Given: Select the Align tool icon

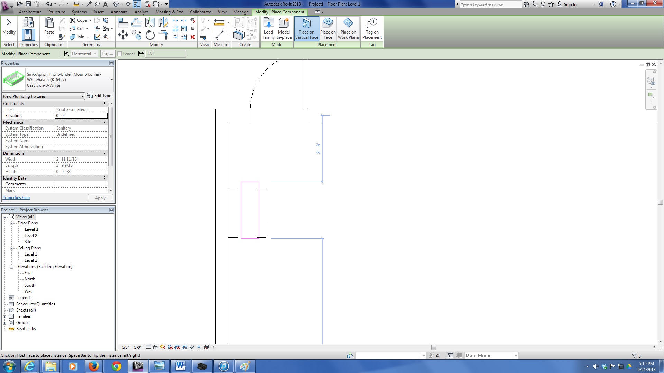Looking at the screenshot, I should point(123,23).
